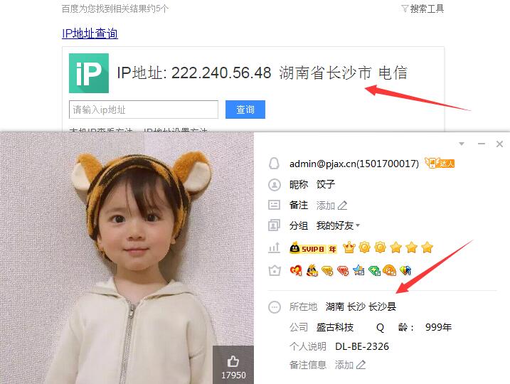Image resolution: width=510 pixels, height=384 pixels.
Task: Click the blue 查询 button
Action: [x=245, y=110]
